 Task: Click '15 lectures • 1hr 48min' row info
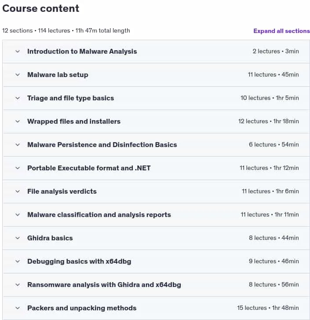point(268,308)
